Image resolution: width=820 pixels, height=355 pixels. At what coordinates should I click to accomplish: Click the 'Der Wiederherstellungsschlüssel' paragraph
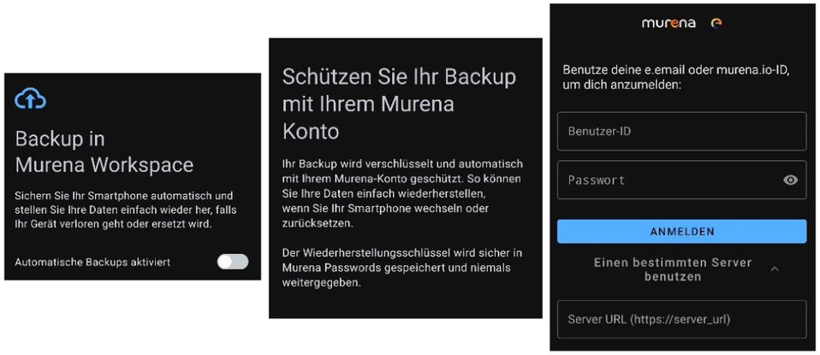coord(402,268)
